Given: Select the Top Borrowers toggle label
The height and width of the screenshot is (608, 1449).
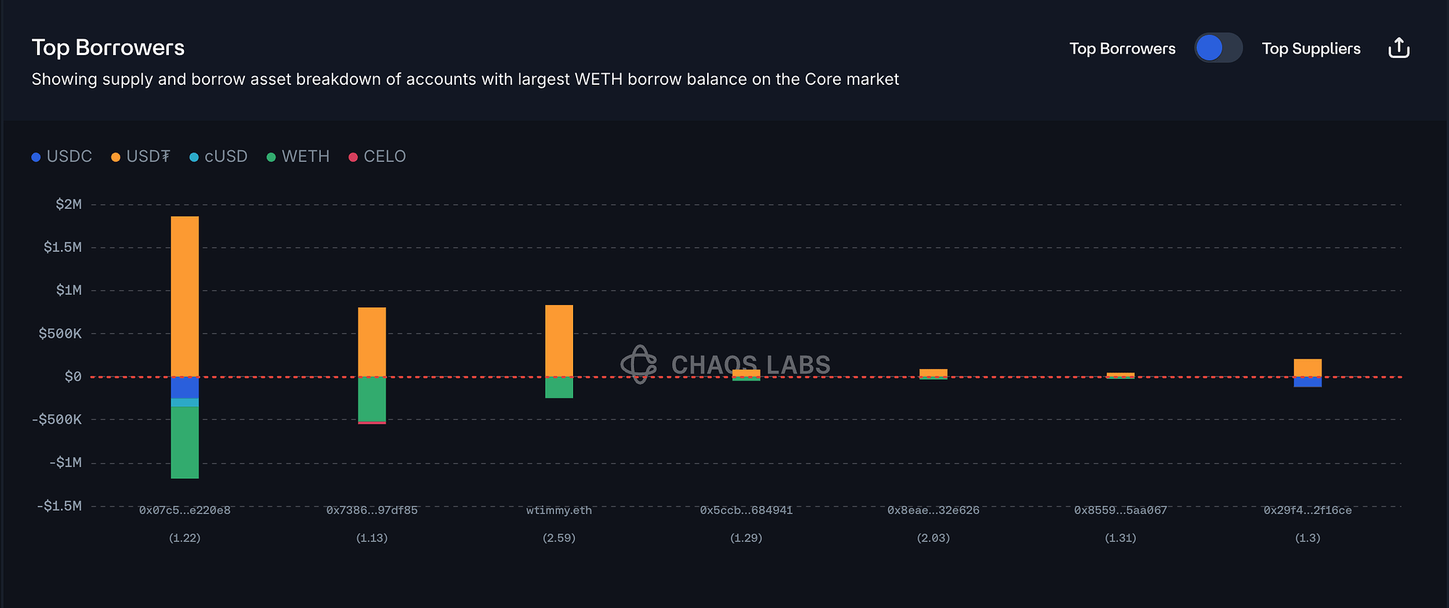Looking at the screenshot, I should tap(1122, 49).
